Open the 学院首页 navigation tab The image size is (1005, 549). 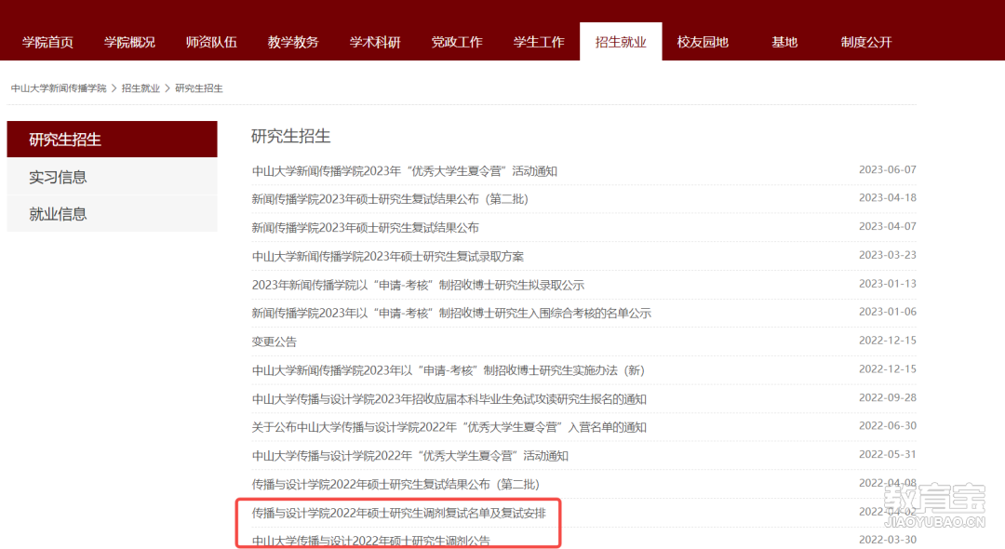point(47,42)
